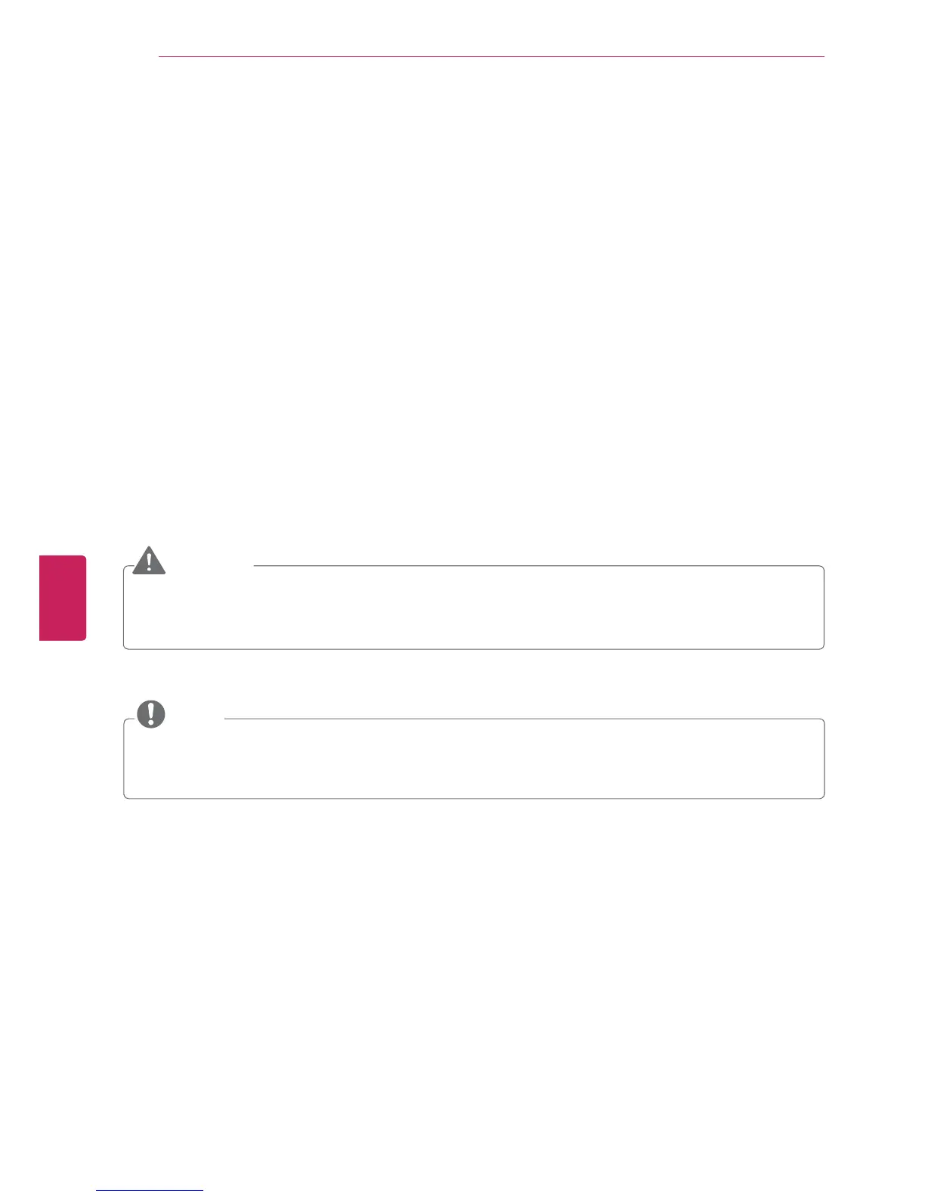Click the blank area below the note box
Viewport: 925px width, 1197px height.
[x=473, y=982]
